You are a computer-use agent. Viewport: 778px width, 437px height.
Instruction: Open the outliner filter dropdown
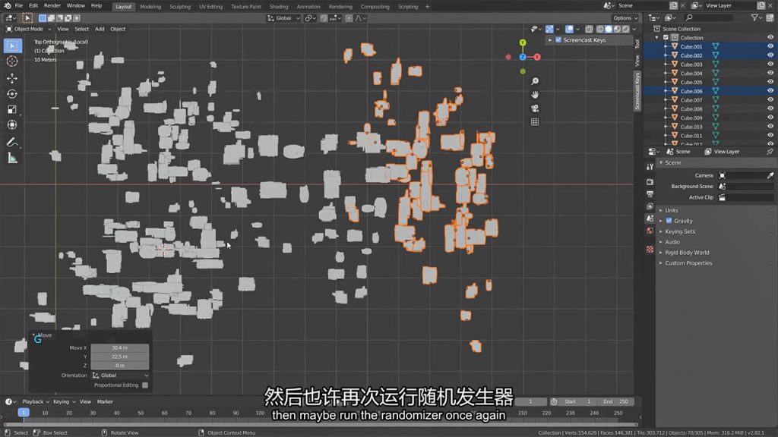[756, 18]
